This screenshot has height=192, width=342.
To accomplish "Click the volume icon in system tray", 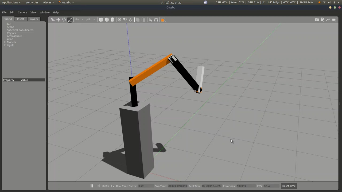I will [329, 2].
